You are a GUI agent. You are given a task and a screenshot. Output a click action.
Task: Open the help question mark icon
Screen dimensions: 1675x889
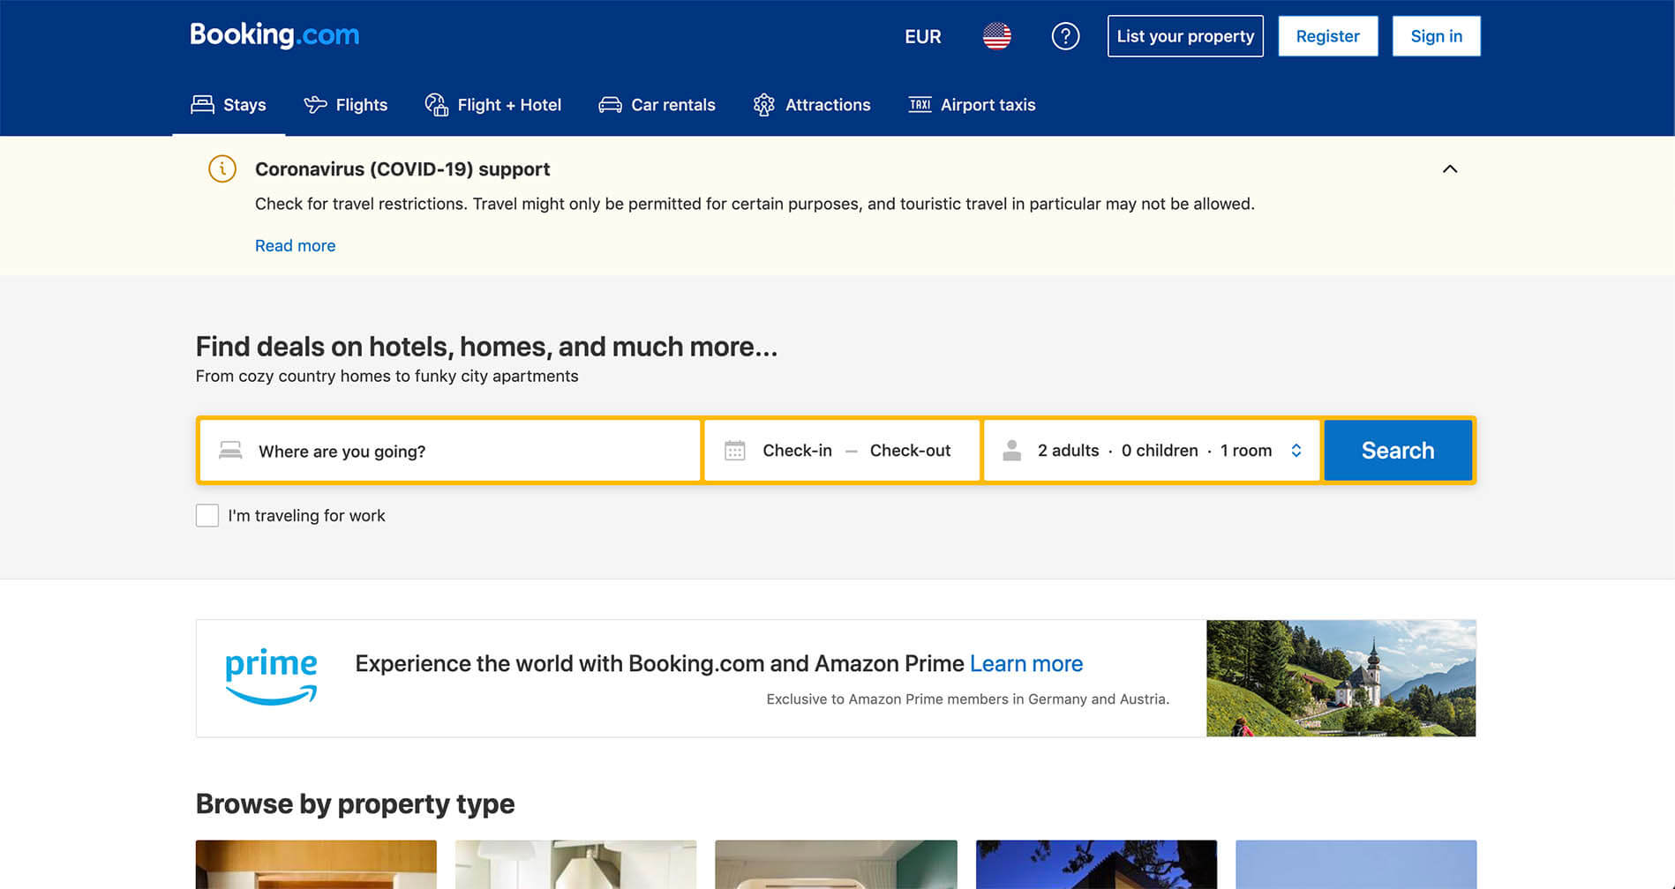coord(1065,36)
